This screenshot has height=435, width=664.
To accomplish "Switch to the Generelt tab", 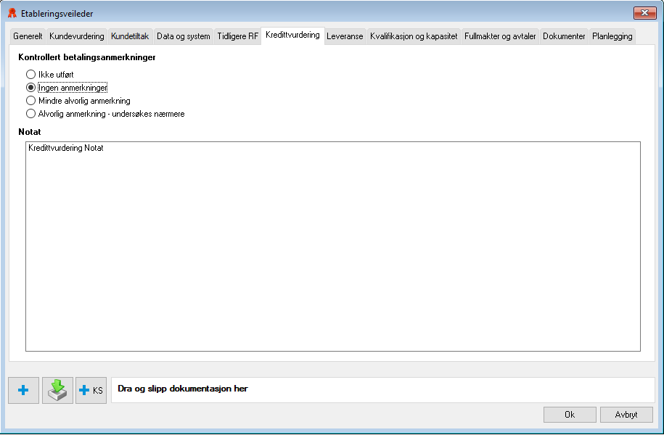I will [x=28, y=36].
